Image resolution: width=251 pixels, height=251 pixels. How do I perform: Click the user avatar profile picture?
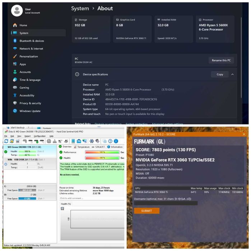[x=17, y=11]
